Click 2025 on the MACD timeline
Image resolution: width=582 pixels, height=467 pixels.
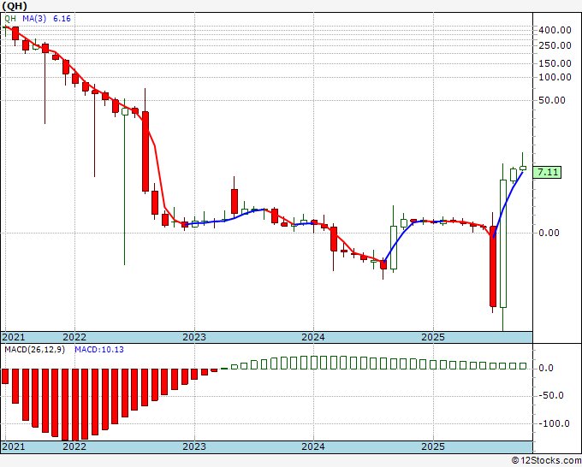coord(433,446)
